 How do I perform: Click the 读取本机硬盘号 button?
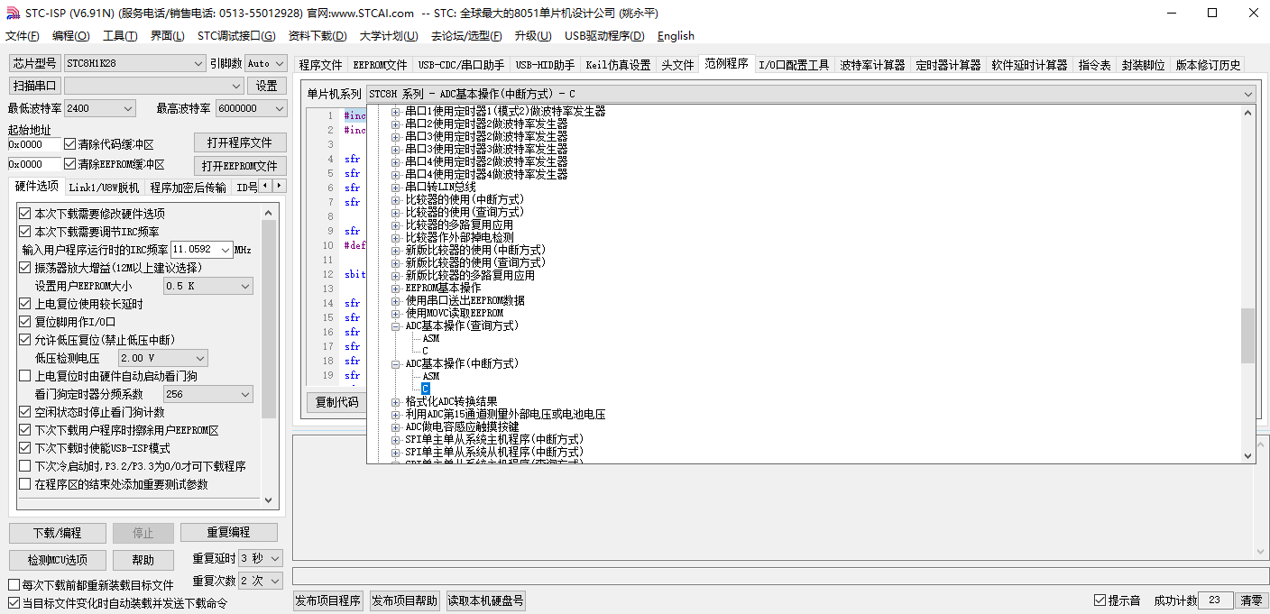click(x=485, y=601)
